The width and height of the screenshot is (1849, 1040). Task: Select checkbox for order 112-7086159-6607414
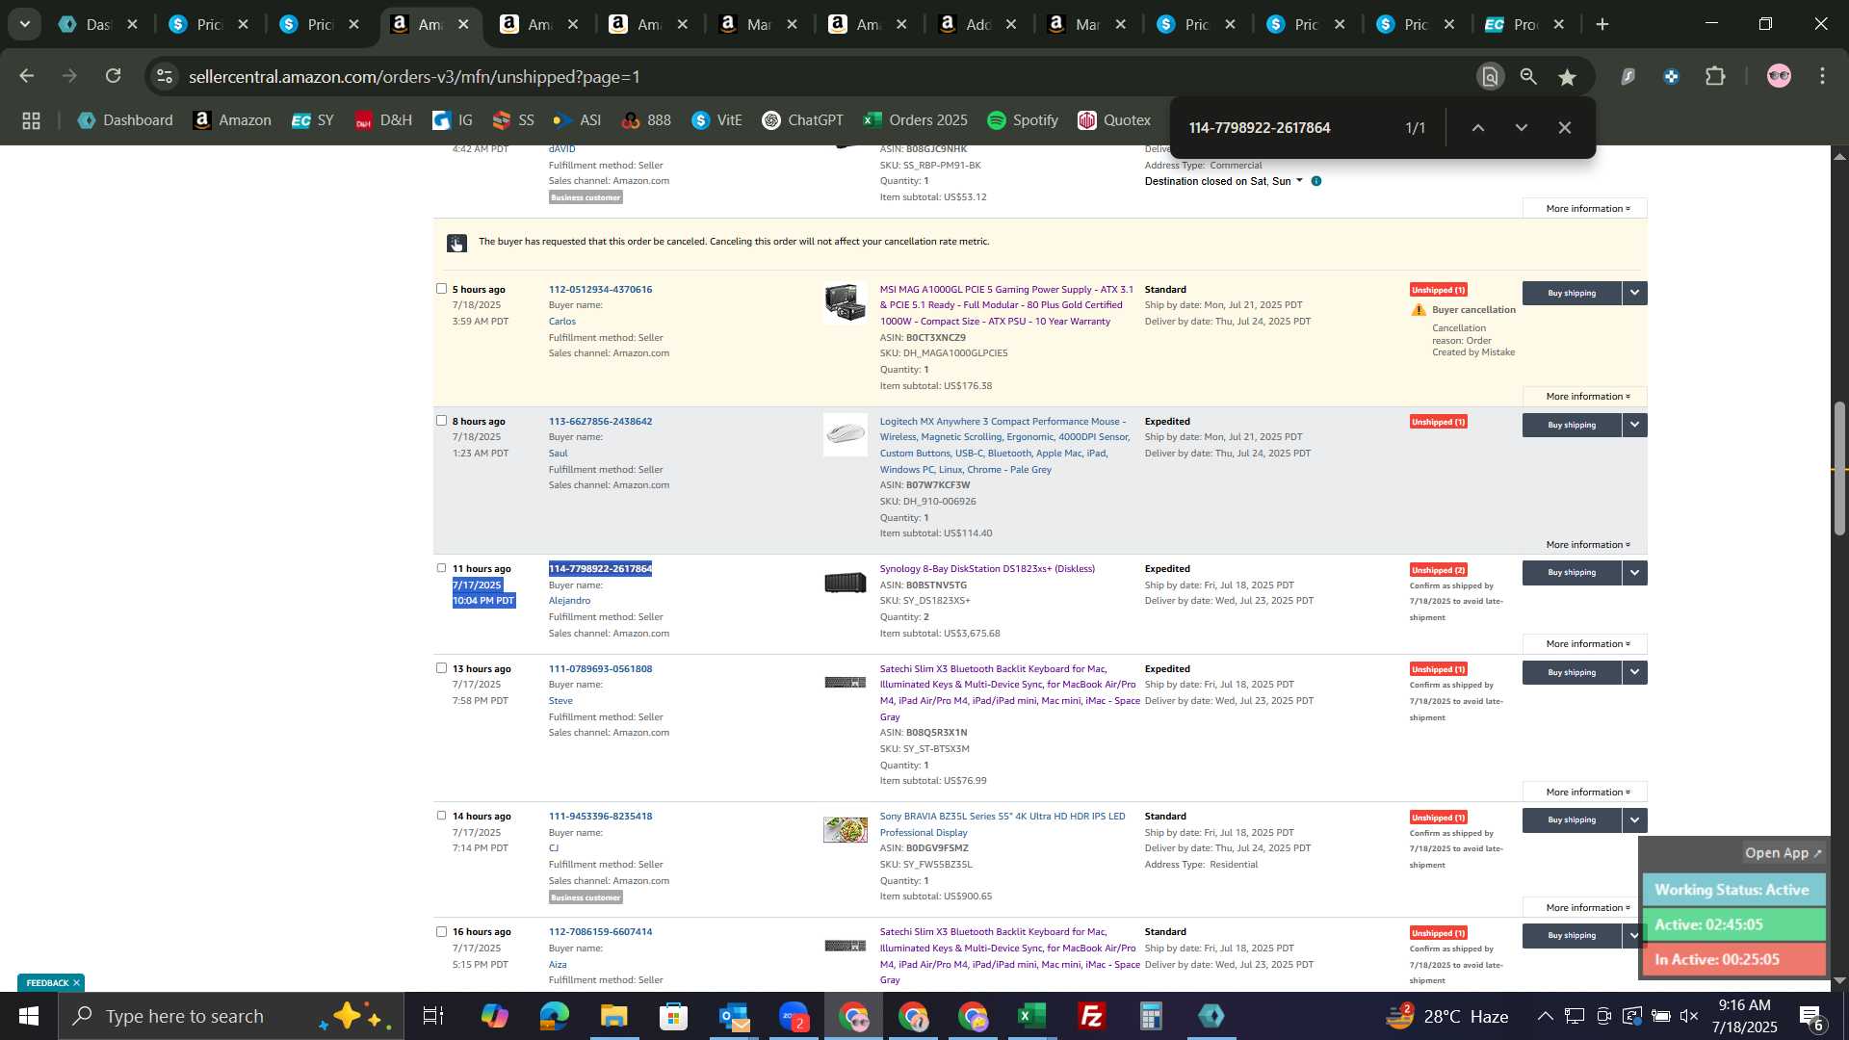[441, 931]
